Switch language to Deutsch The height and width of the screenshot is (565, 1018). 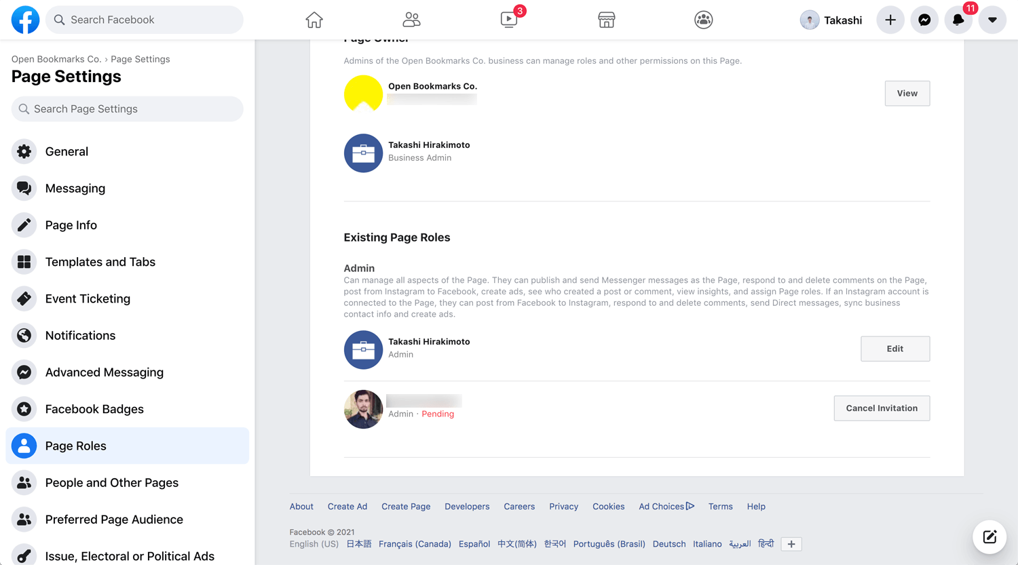[669, 544]
